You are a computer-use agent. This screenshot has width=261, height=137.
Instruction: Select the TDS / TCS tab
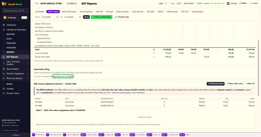pyautogui.click(x=185, y=12)
